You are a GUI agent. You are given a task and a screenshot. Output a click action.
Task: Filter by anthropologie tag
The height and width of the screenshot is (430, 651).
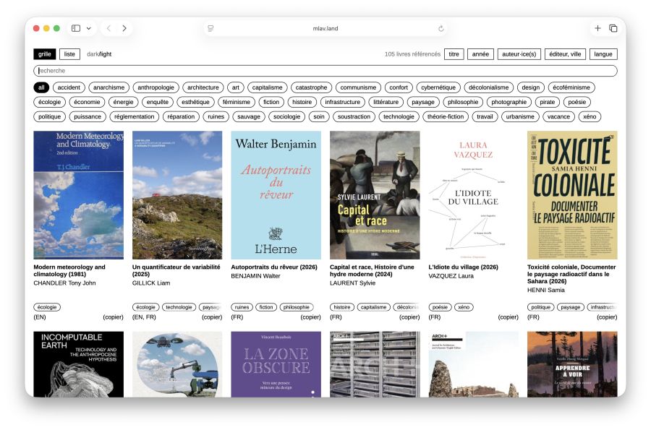tap(156, 87)
